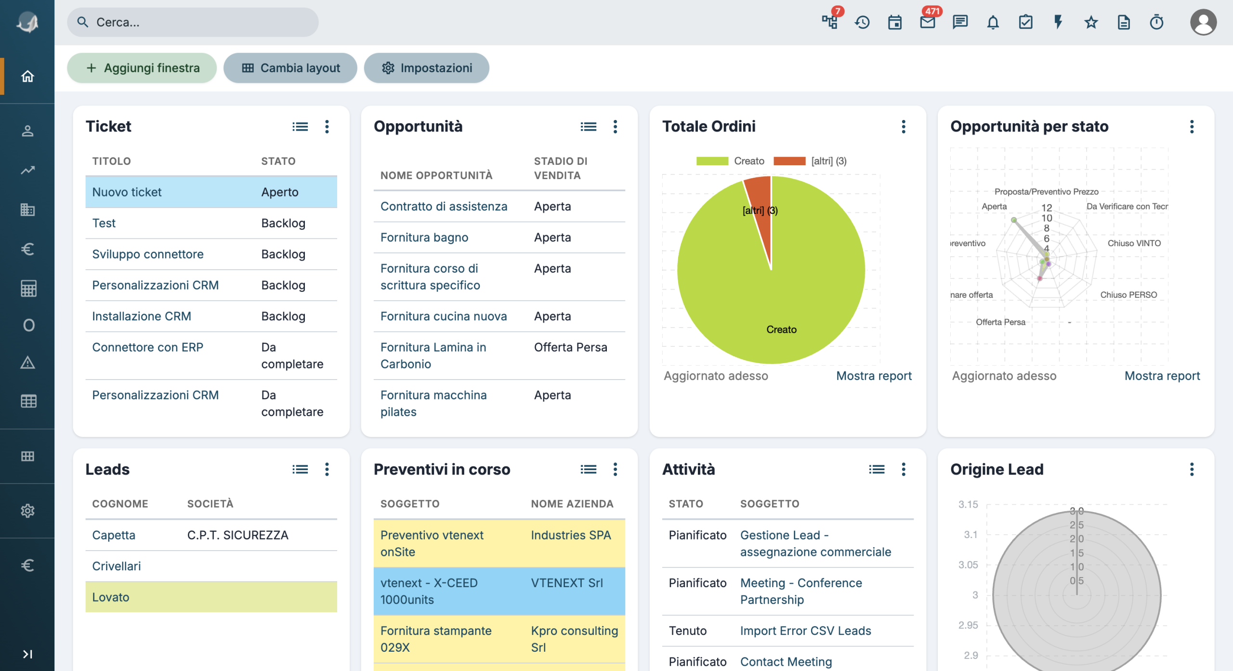
Task: Open three-dot menu of Opportunità widget
Action: pos(615,127)
